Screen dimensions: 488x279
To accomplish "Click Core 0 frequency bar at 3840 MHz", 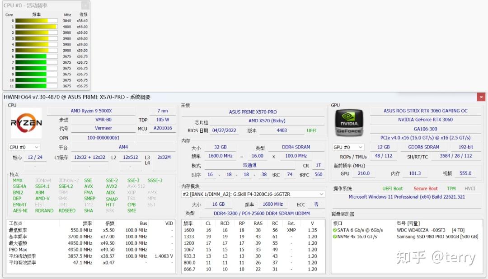I will point(37,21).
